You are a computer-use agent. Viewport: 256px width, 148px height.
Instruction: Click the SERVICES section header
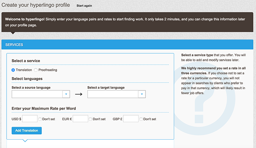[127, 45]
